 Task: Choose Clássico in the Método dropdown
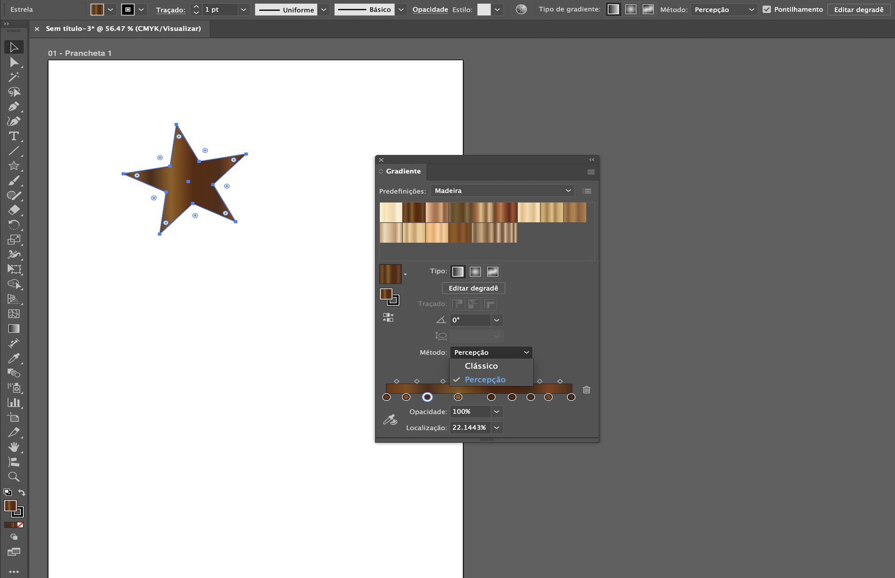(481, 366)
